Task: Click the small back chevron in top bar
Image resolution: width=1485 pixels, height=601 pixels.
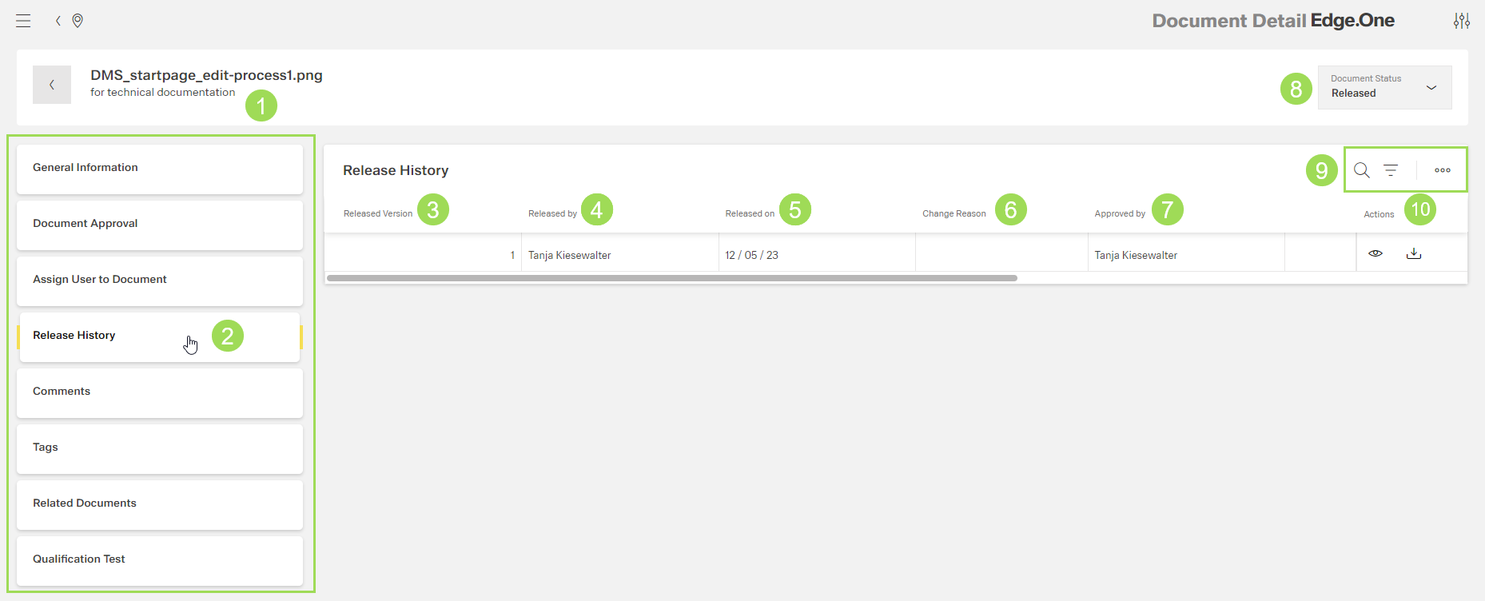Action: point(58,21)
